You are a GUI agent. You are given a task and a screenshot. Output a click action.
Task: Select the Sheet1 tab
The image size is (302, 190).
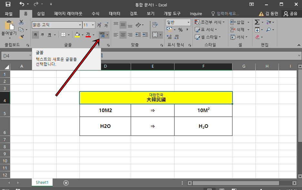click(x=42, y=183)
